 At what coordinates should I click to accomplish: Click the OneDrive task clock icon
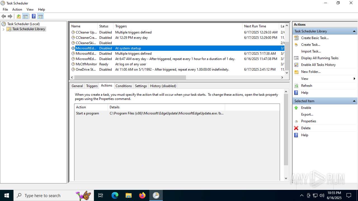click(x=73, y=70)
